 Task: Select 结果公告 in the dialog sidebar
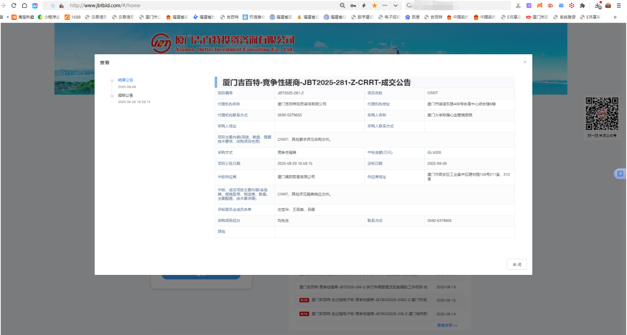[x=125, y=80]
